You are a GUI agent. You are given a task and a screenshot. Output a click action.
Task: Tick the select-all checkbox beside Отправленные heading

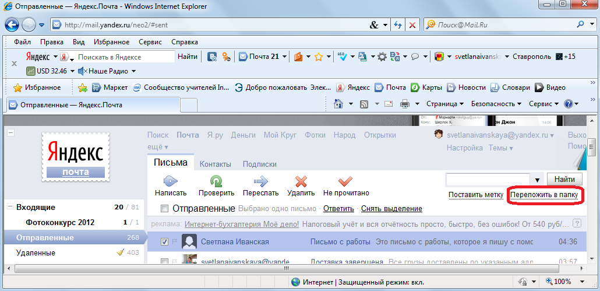(164, 209)
